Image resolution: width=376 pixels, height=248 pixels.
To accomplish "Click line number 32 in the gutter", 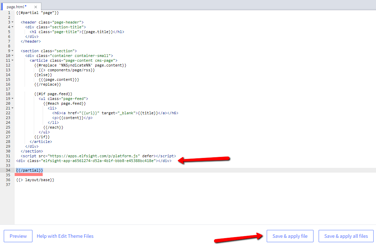I will point(8,161).
